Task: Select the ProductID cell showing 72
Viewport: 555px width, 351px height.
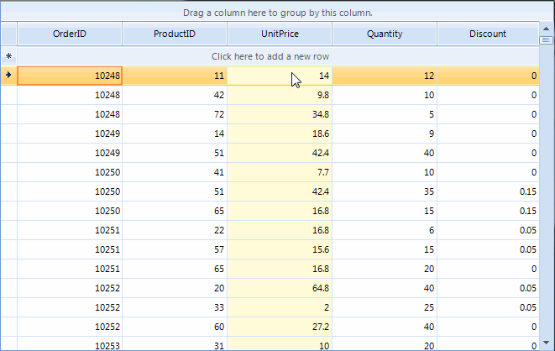Action: (x=175, y=114)
